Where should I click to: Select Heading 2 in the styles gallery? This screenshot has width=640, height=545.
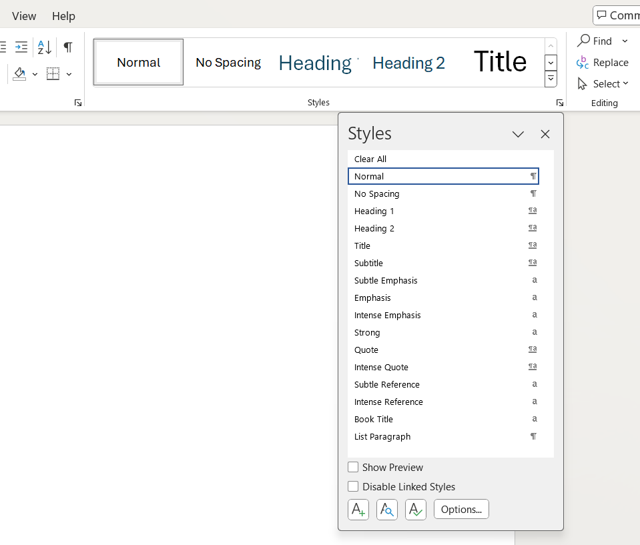click(408, 63)
